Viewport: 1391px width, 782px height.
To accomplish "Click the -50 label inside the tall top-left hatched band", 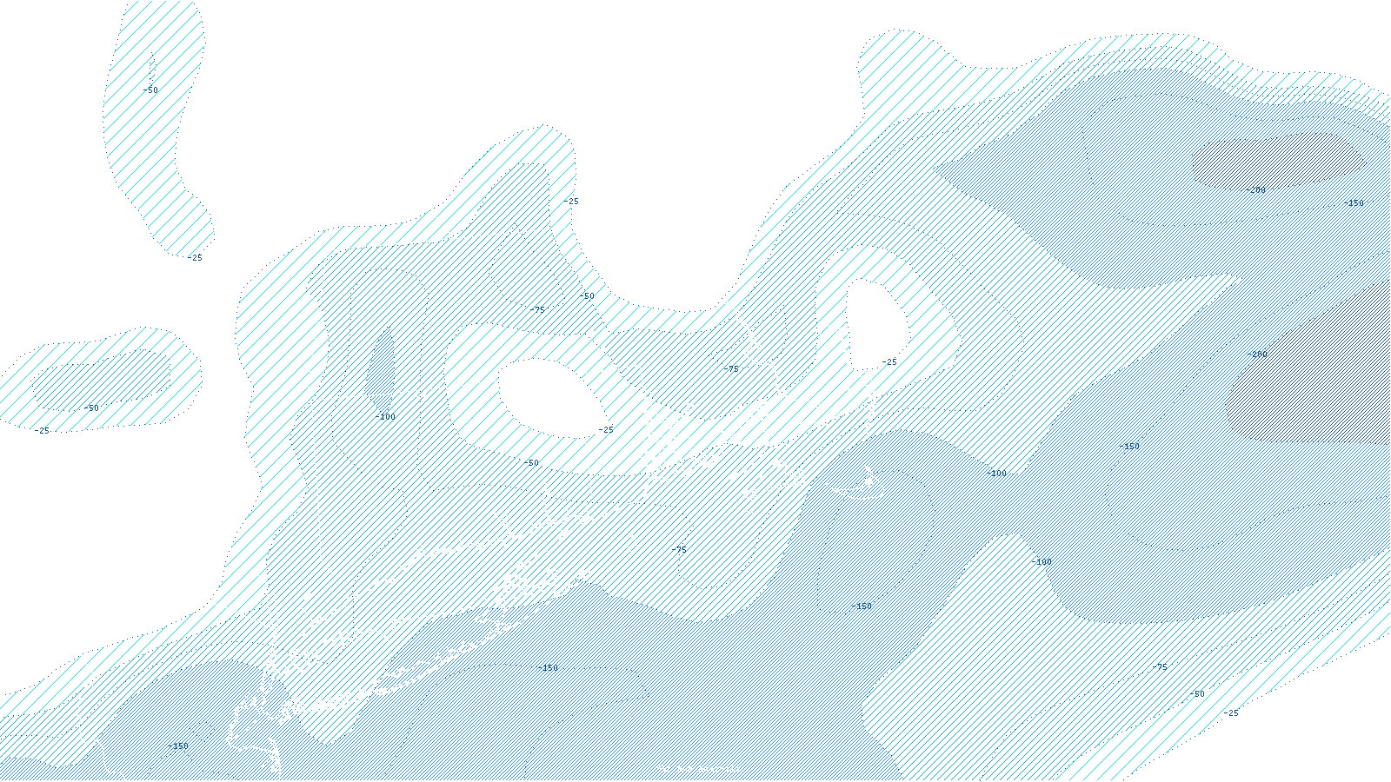I will (x=150, y=89).
